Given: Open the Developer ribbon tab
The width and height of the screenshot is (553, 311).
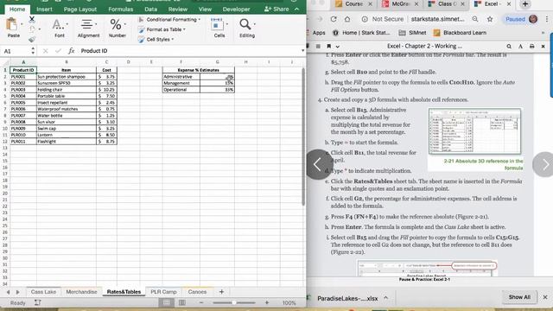Looking at the screenshot, I should click(236, 10).
